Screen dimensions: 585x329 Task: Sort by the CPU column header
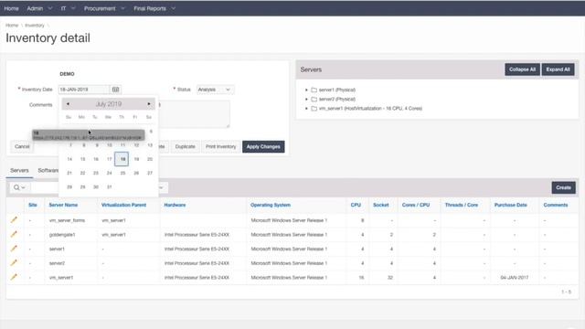tap(356, 205)
